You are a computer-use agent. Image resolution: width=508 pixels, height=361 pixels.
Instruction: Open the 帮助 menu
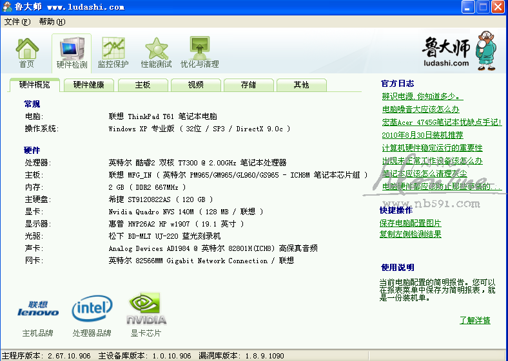pos(52,21)
